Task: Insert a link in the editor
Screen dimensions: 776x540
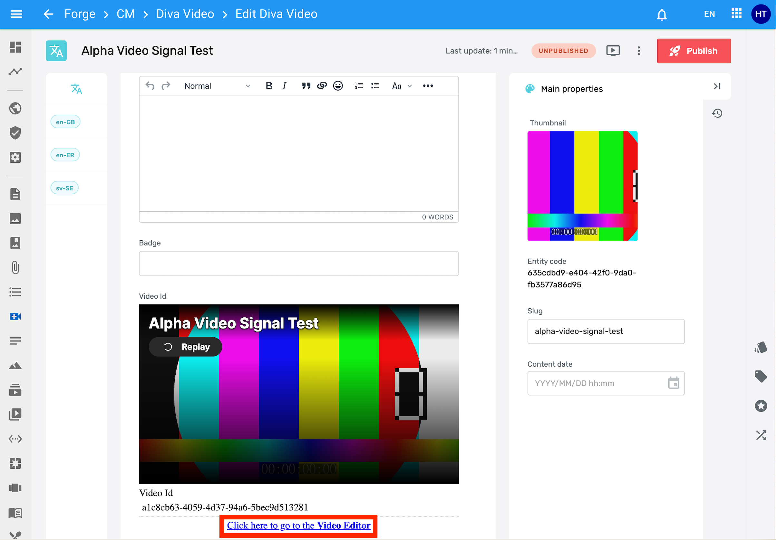Action: pyautogui.click(x=322, y=86)
